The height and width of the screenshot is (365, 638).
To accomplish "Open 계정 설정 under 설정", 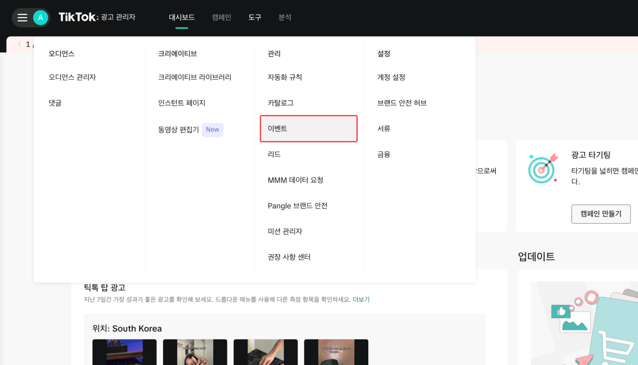I will (391, 78).
